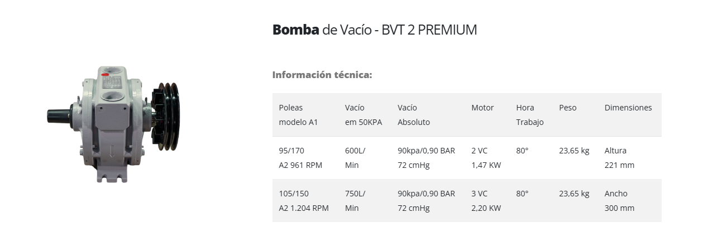Select the Bomba de Vacío - BVT 2 PREMIUM title
The image size is (727, 246).
(374, 30)
